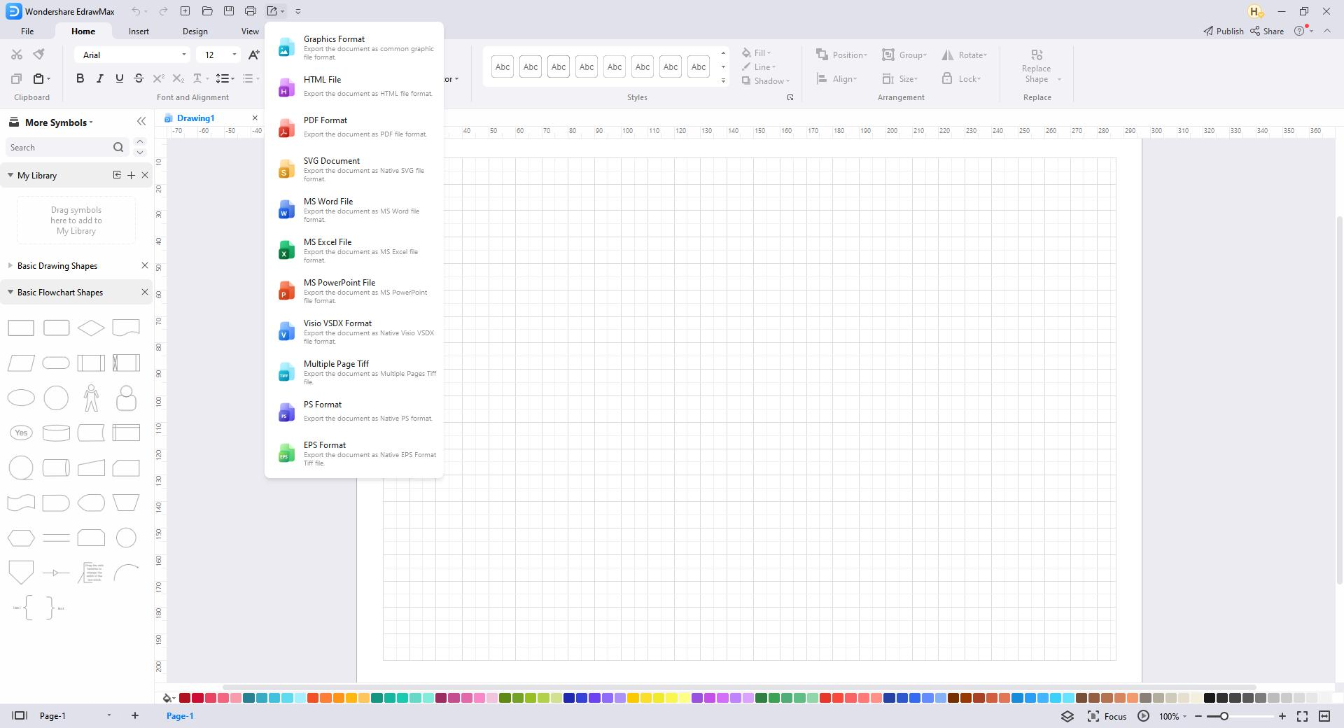Click the New document plus icon
The image size is (1344, 728).
click(185, 11)
